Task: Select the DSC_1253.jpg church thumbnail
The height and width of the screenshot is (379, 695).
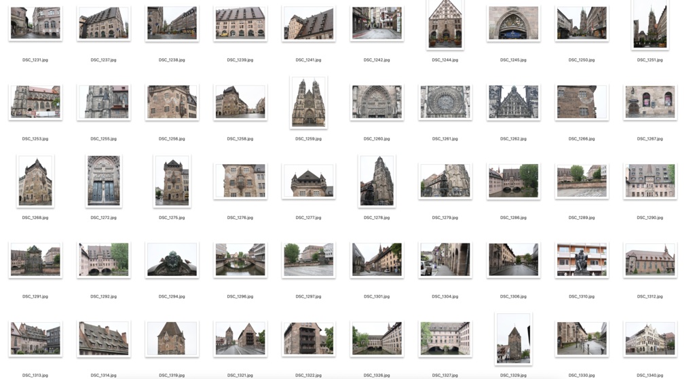Action: click(35, 102)
